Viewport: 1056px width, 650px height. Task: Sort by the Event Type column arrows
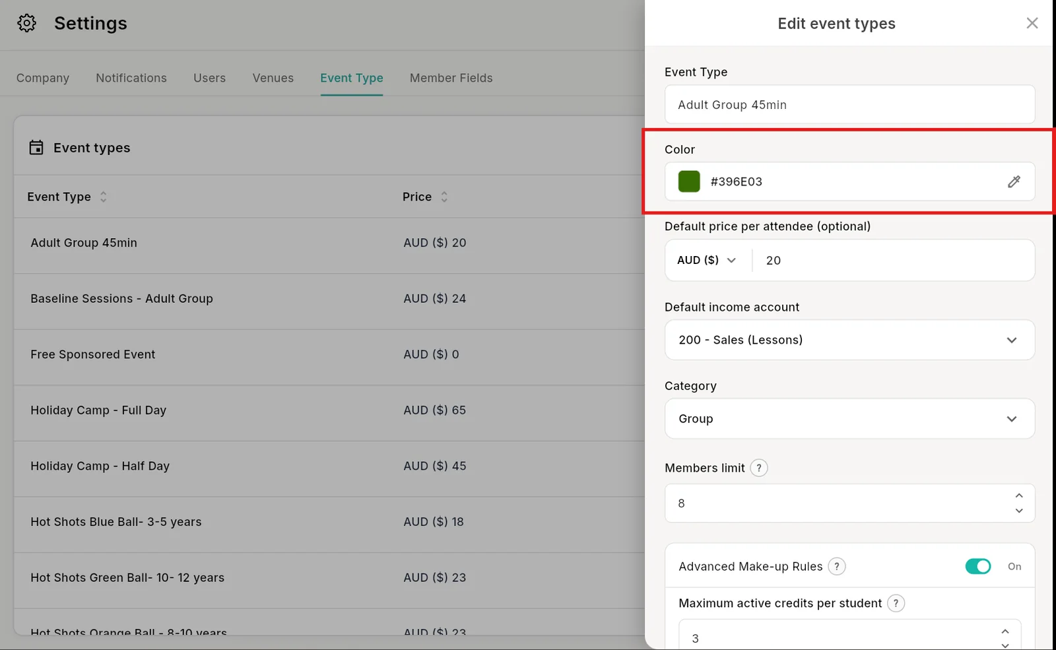(103, 197)
